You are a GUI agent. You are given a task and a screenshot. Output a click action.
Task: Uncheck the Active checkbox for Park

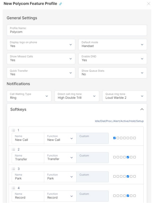pyautogui.click(x=128, y=176)
